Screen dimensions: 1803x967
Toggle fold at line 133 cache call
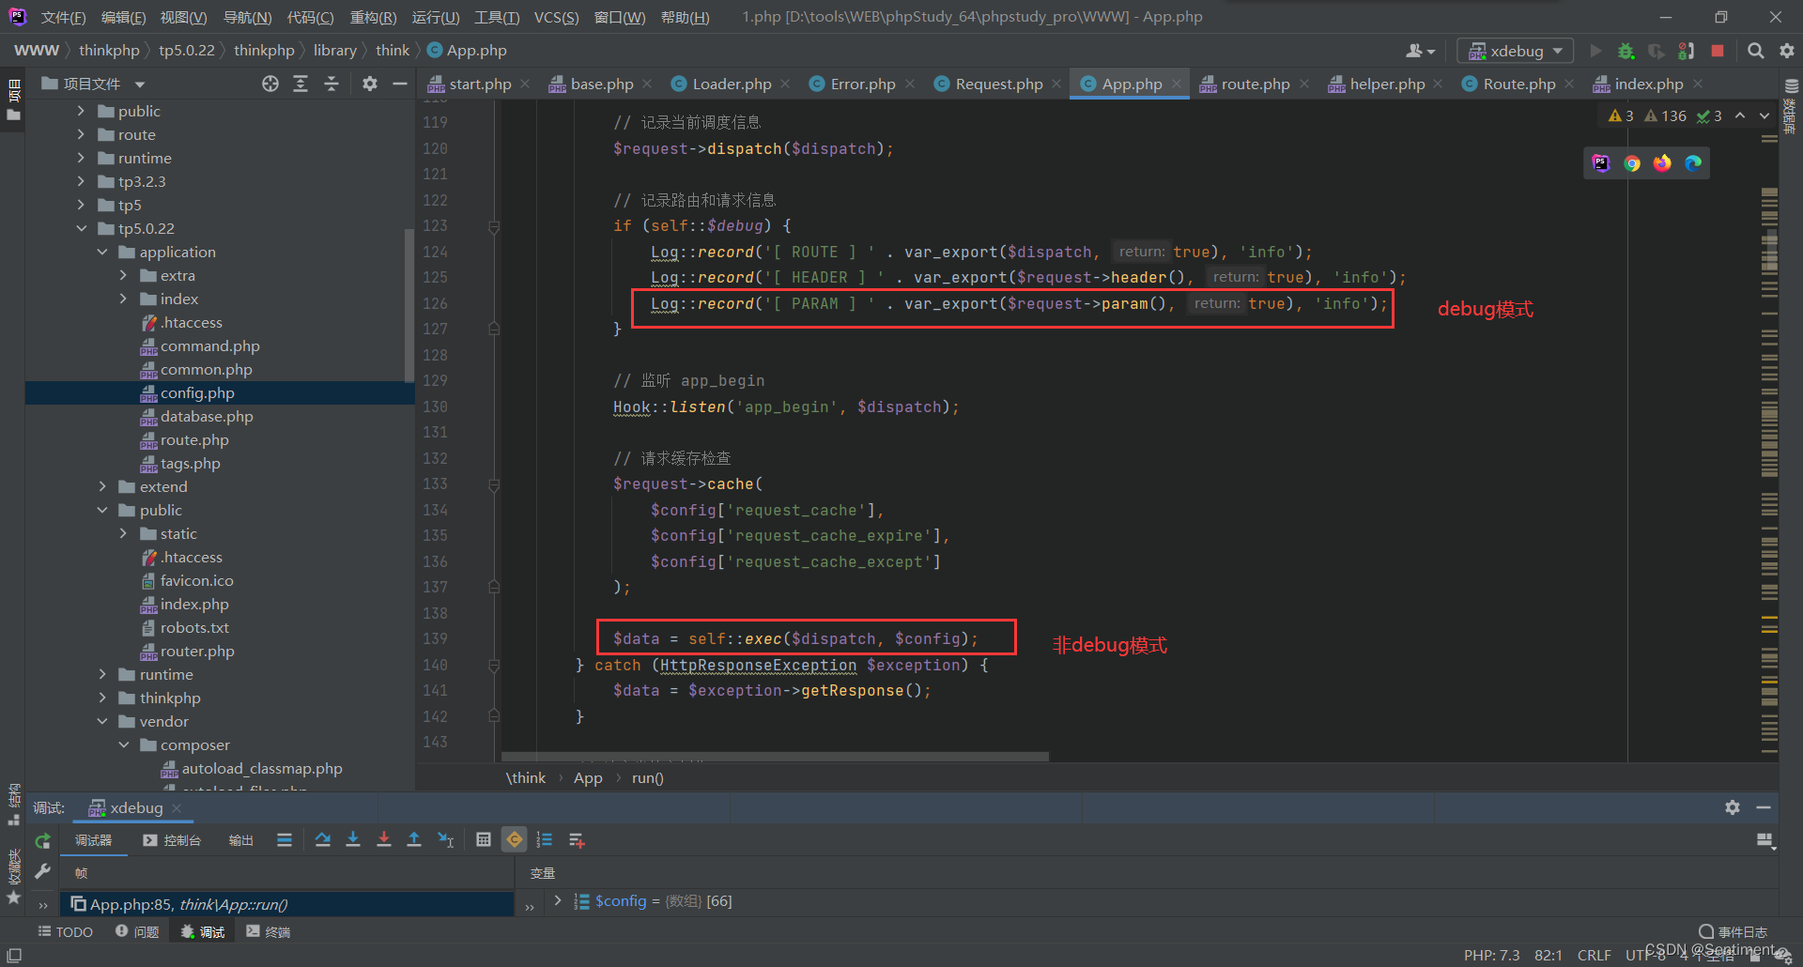pyautogui.click(x=494, y=484)
